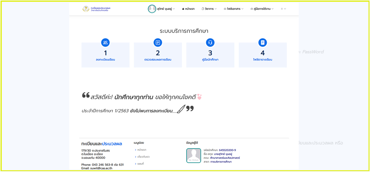
Task: Open the เกี่ยวกับเรา footer link
Action: coord(143,157)
